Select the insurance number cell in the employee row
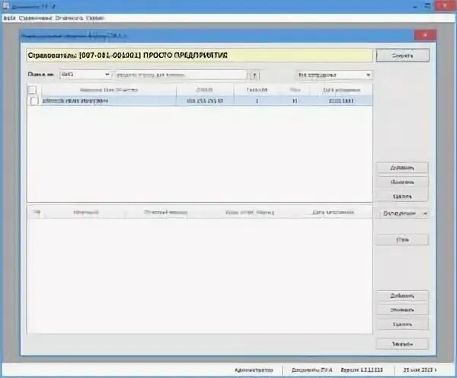Screen dimensions: 457x378 pyautogui.click(x=205, y=101)
